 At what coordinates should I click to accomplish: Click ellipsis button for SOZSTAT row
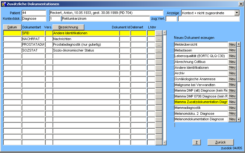[x=158, y=50]
